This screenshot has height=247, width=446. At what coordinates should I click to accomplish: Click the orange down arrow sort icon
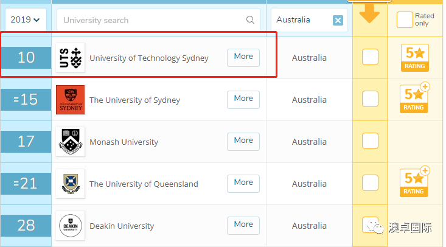tap(369, 13)
